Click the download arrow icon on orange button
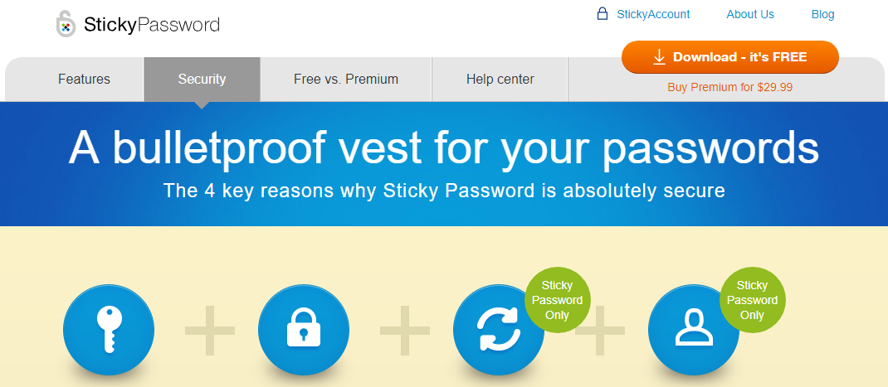 tap(659, 57)
